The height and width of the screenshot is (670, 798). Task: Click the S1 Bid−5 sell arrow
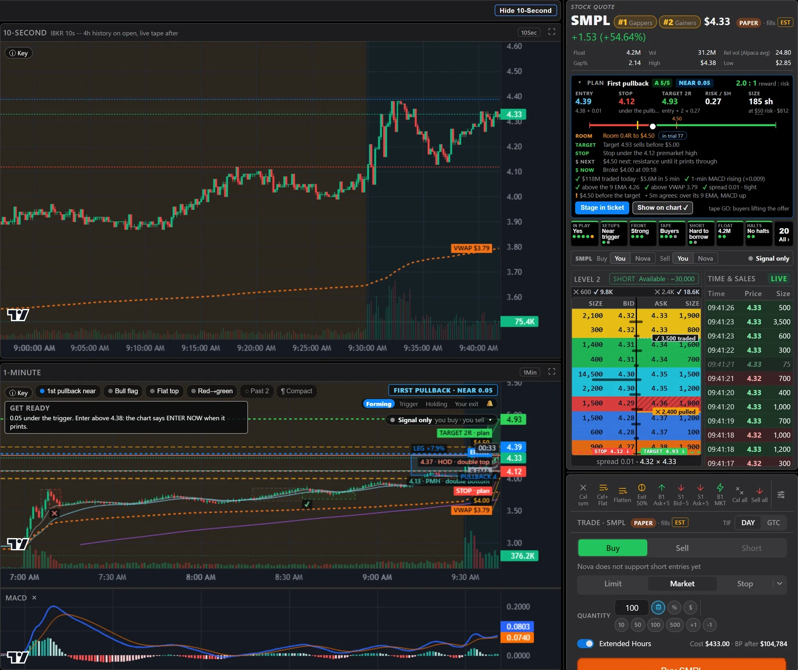coord(681,488)
